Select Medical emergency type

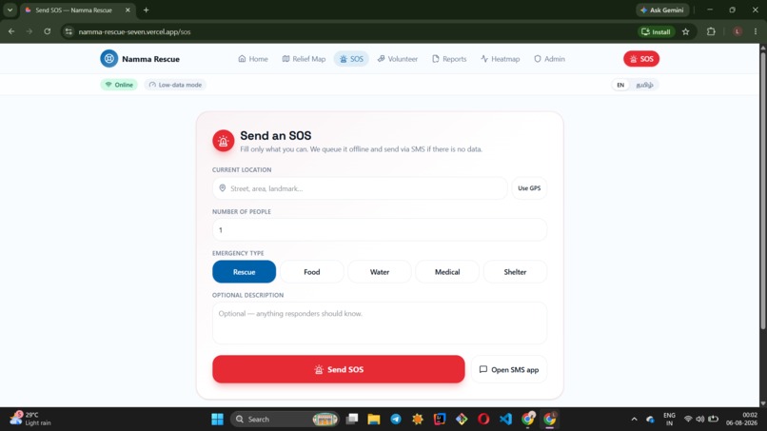447,271
